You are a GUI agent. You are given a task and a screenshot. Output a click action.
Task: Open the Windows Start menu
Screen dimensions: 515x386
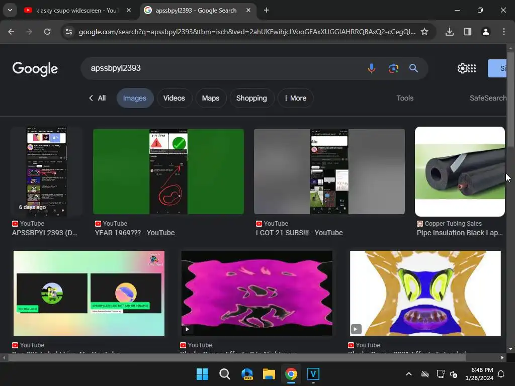pyautogui.click(x=202, y=374)
